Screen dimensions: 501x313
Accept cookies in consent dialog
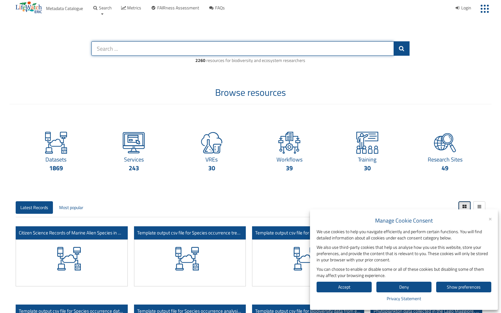[x=344, y=287]
